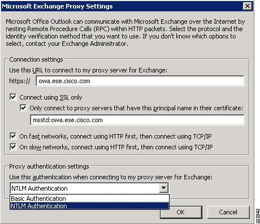Click the dialog title bar text
Image resolution: width=260 pixels, height=224 pixels.
coord(57,6)
